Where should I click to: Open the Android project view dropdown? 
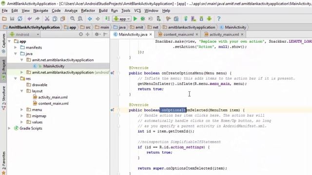coord(25,35)
